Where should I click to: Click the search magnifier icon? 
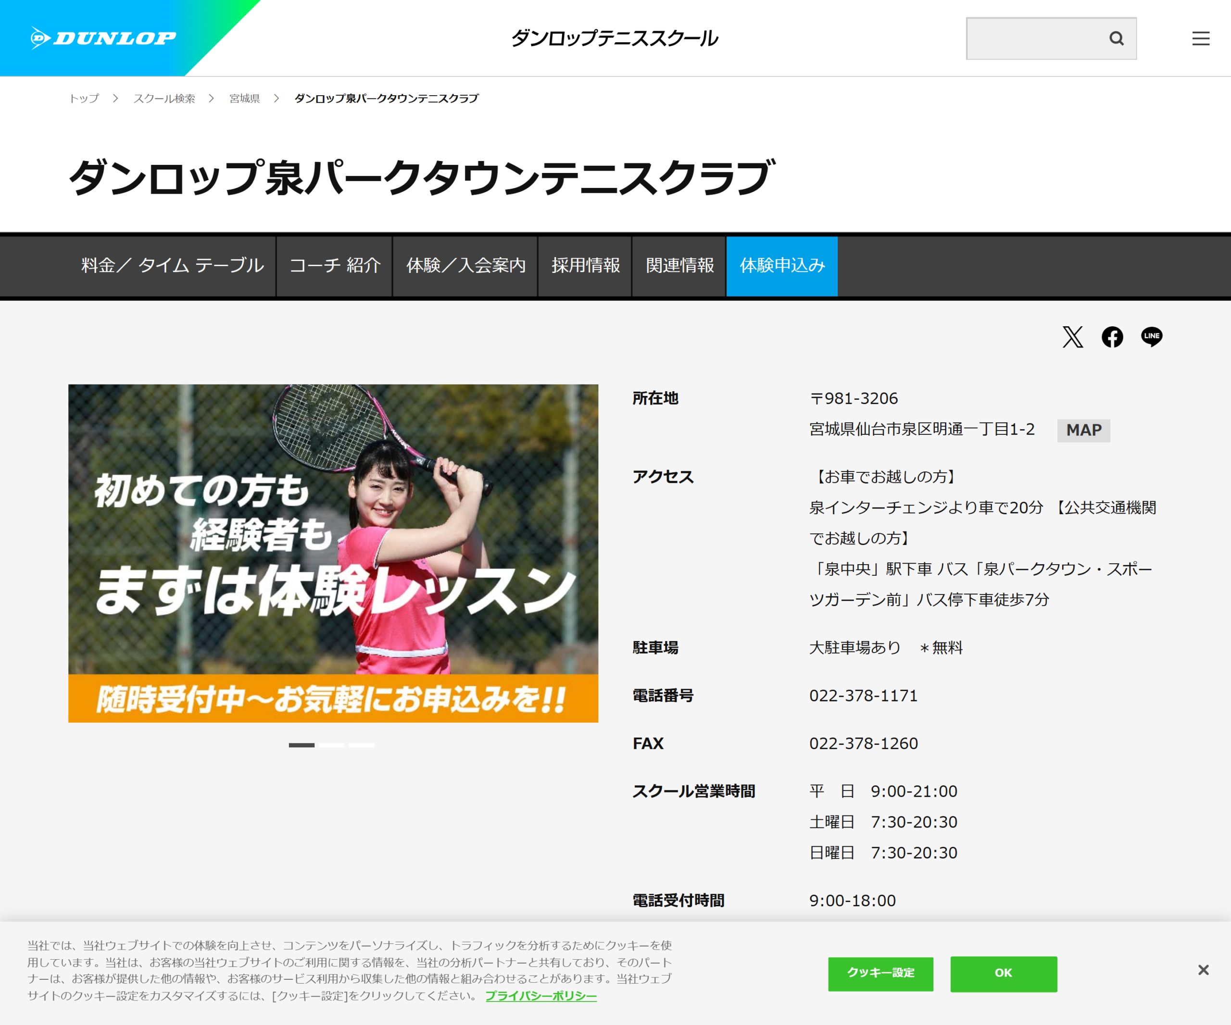(x=1116, y=38)
